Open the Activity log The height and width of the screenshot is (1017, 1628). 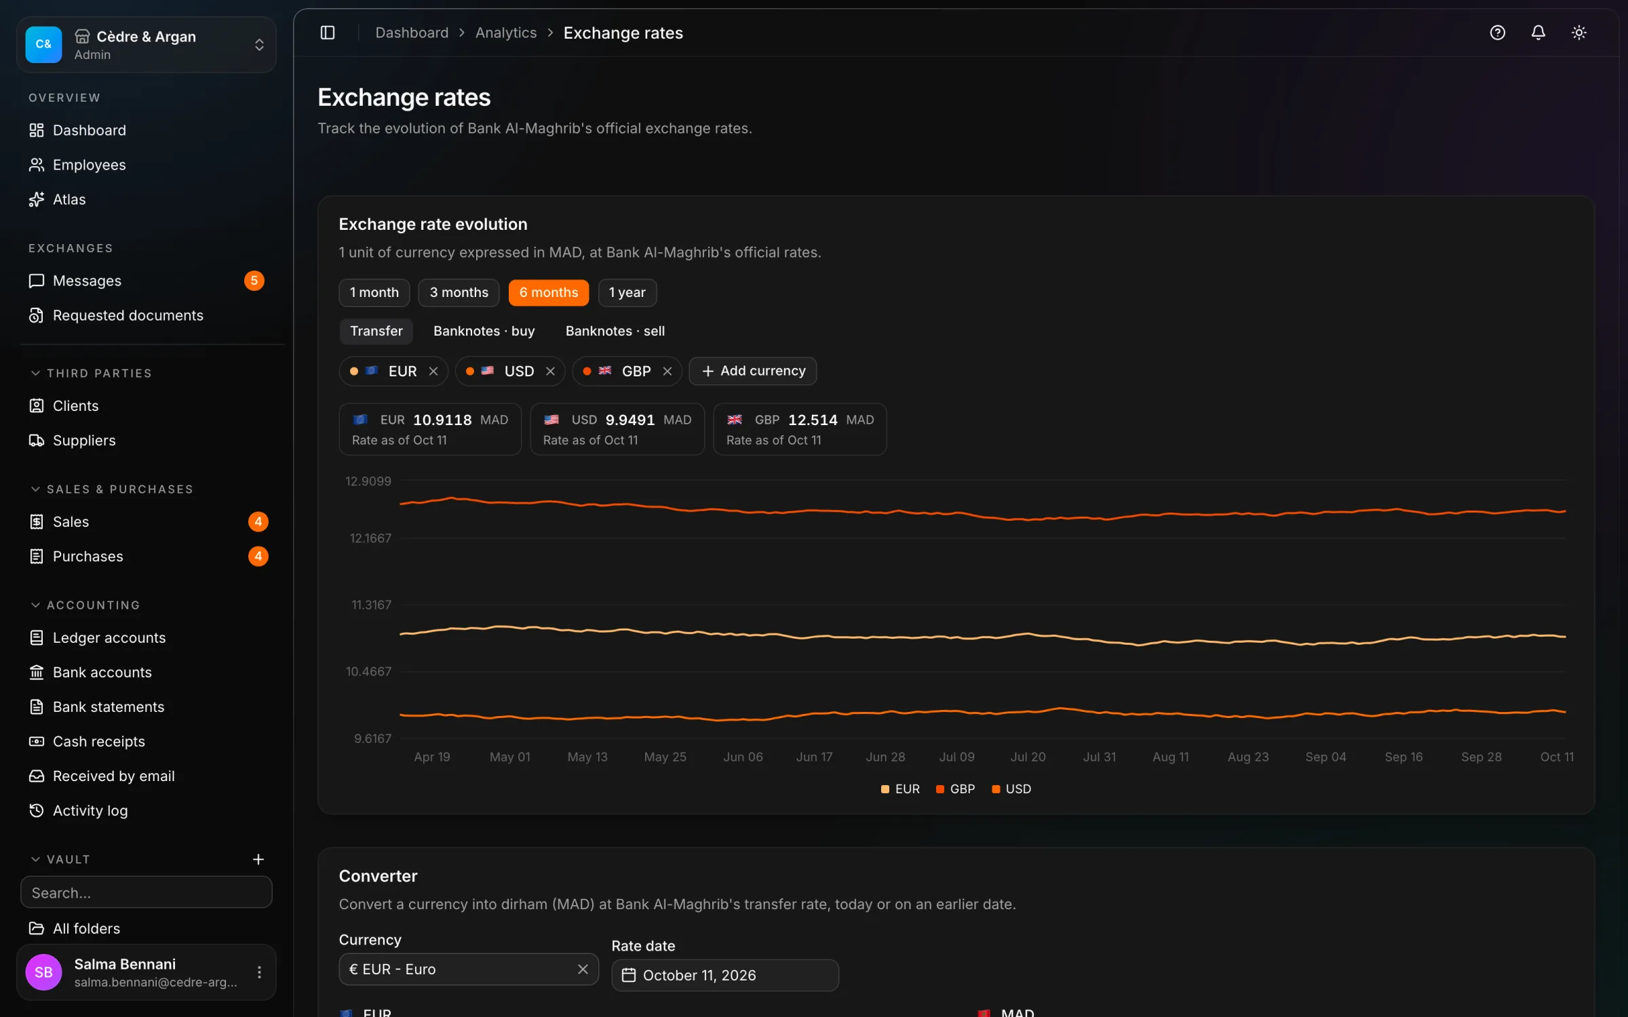[x=146, y=810]
